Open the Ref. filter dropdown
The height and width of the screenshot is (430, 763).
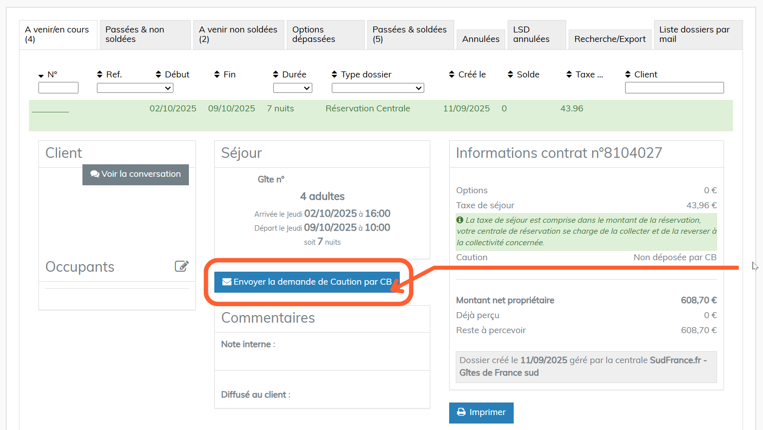point(135,88)
